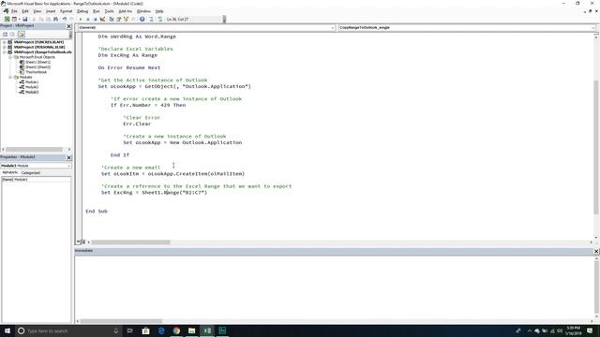Open Excel from the taskbar
This screenshot has width=600, height=337.
[x=207, y=330]
